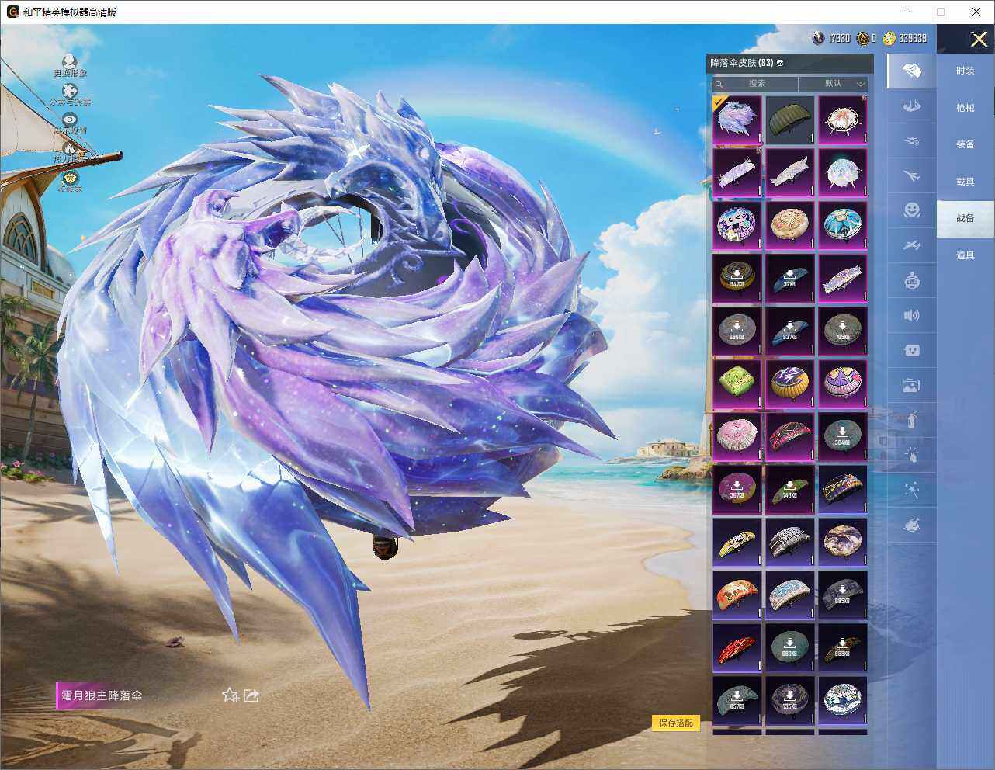The height and width of the screenshot is (770, 995).
Task: Open the puzzle-piece dismantle icon
Action: [70, 91]
